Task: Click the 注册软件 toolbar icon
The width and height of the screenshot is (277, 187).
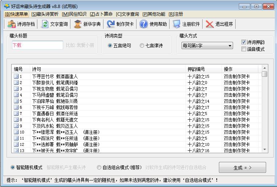Action: click(177, 24)
